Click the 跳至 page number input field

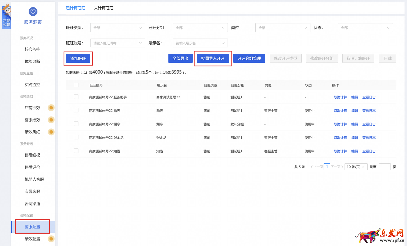(x=384, y=167)
